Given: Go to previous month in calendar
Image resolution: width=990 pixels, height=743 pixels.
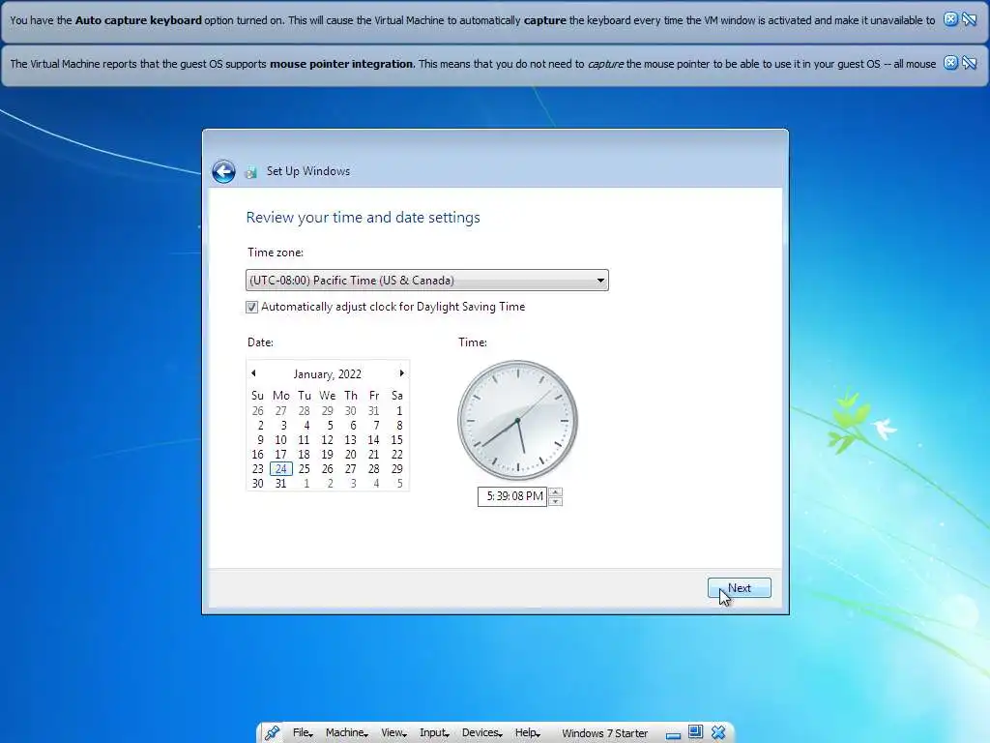Looking at the screenshot, I should point(253,373).
